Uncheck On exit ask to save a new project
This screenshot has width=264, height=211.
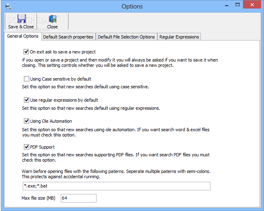tap(26, 51)
